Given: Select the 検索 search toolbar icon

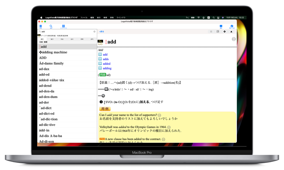Looking at the screenshot, I should pos(51,27).
